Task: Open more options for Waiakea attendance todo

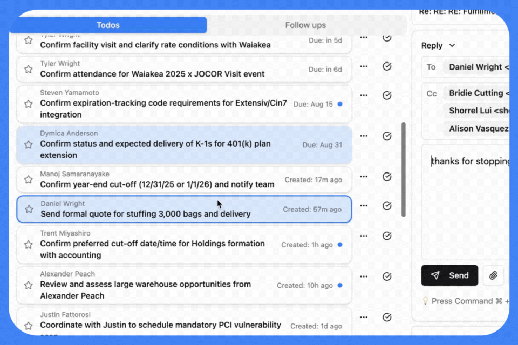Action: click(364, 66)
